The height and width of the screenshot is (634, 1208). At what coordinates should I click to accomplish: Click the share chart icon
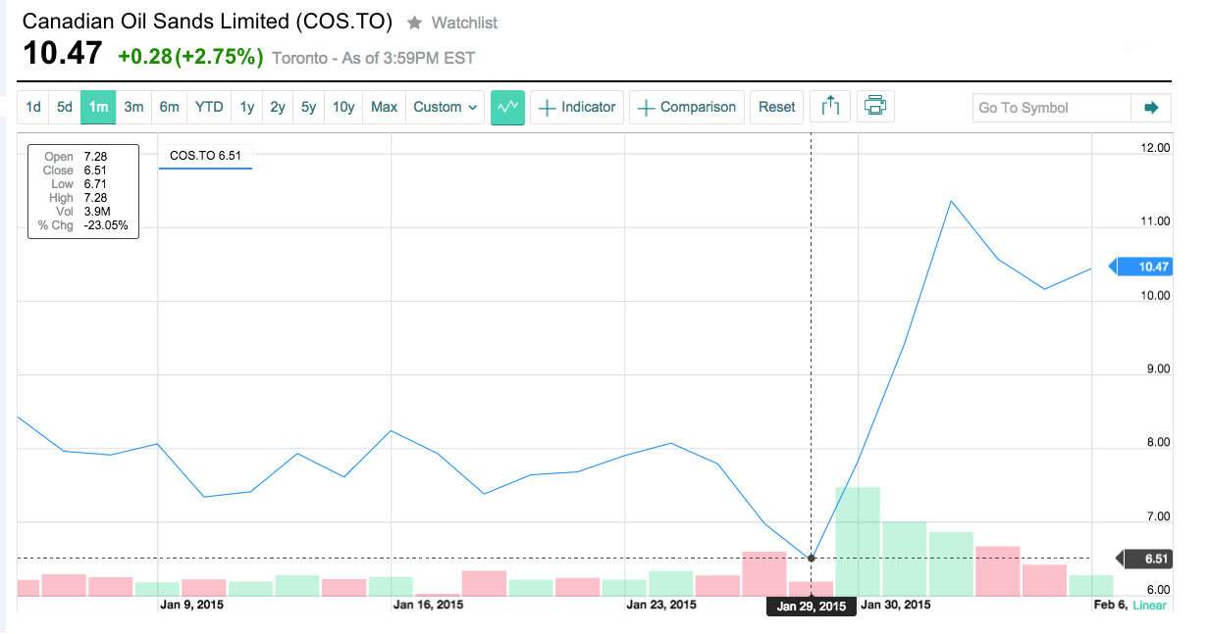click(x=830, y=107)
